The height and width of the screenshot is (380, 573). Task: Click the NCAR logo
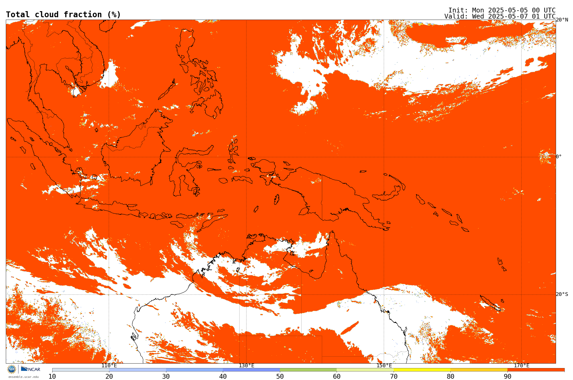click(x=31, y=369)
